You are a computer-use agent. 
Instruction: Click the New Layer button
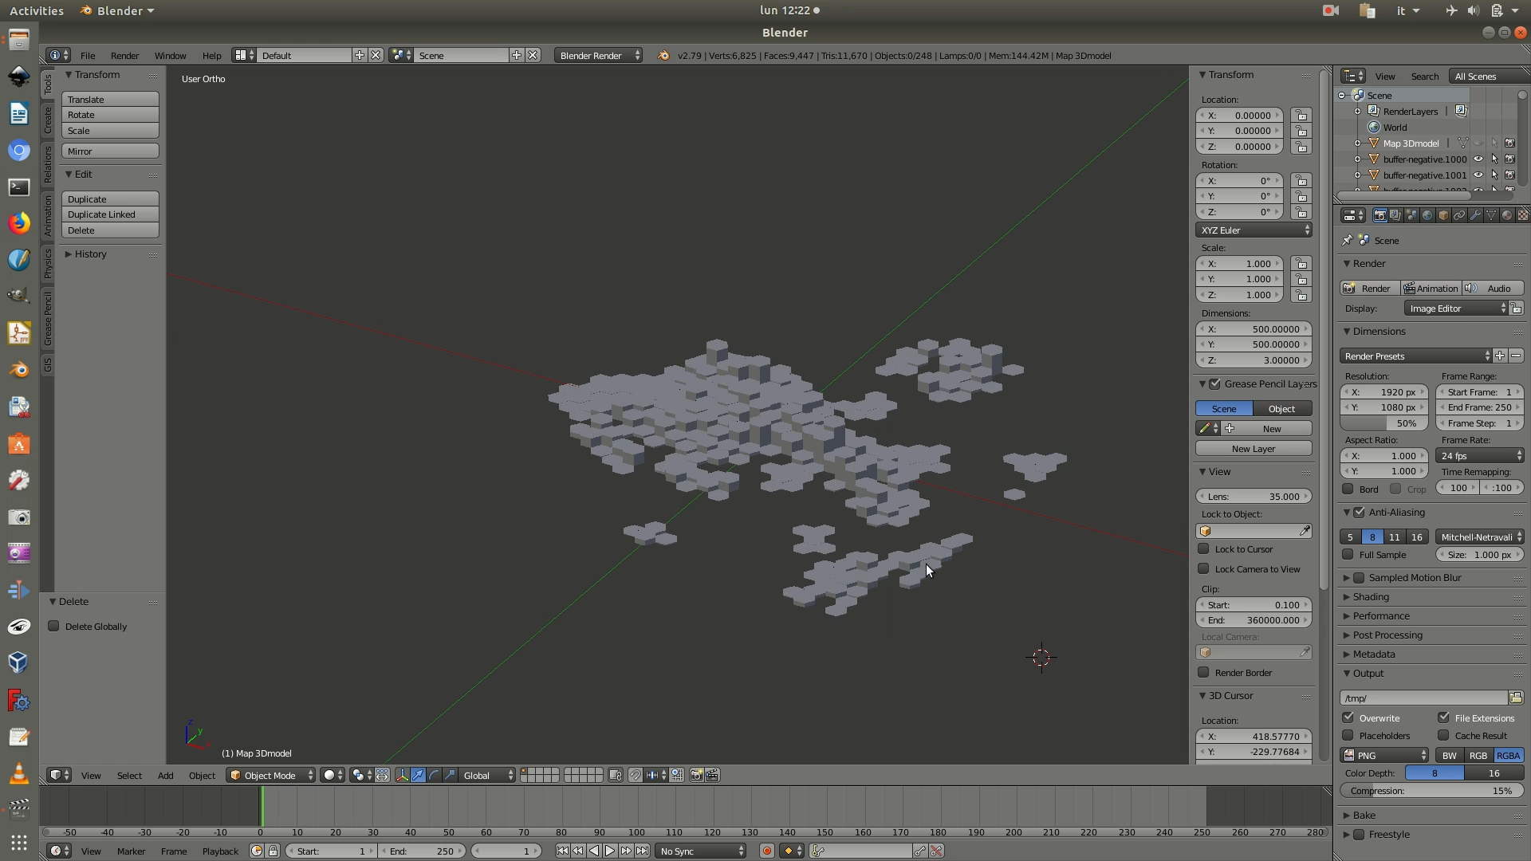tap(1254, 448)
